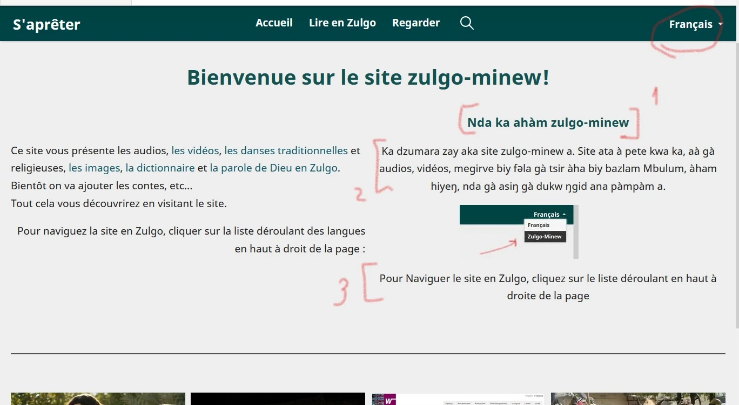The width and height of the screenshot is (739, 405).
Task: Open the 'la dictionnaire' link
Action: point(160,168)
